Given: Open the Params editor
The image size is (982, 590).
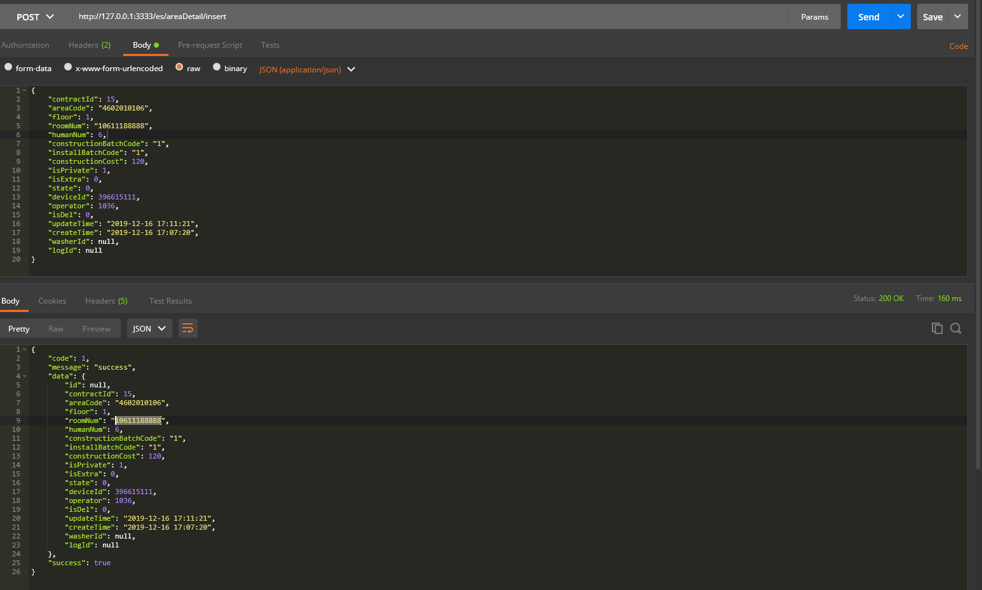Looking at the screenshot, I should coord(814,17).
